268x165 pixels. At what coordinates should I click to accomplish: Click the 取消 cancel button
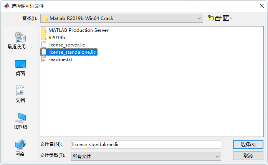tap(248, 156)
